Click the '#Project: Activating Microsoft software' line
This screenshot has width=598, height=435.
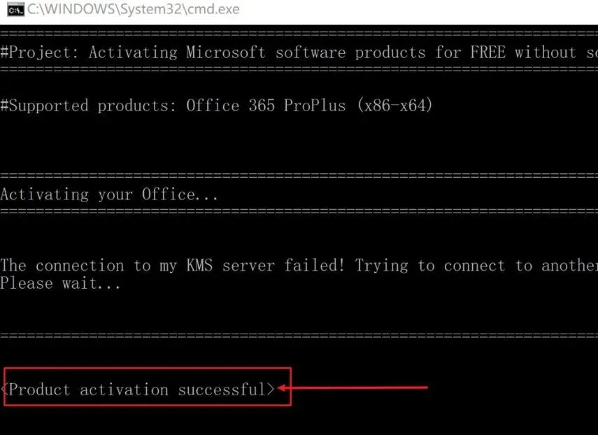(210, 52)
